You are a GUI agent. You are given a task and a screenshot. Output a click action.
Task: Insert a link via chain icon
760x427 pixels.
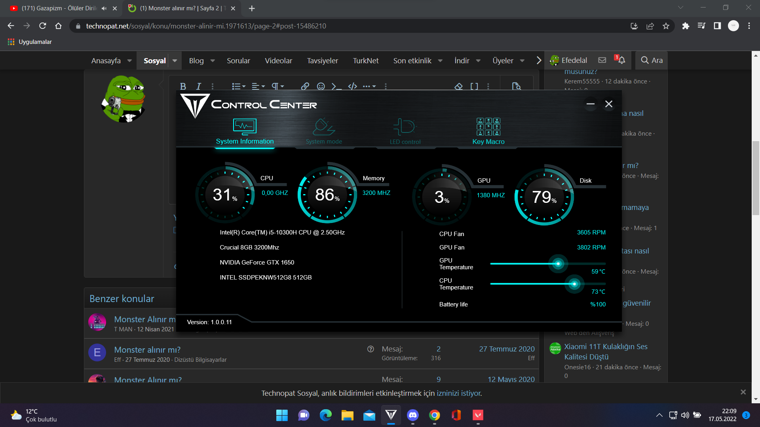pos(305,86)
